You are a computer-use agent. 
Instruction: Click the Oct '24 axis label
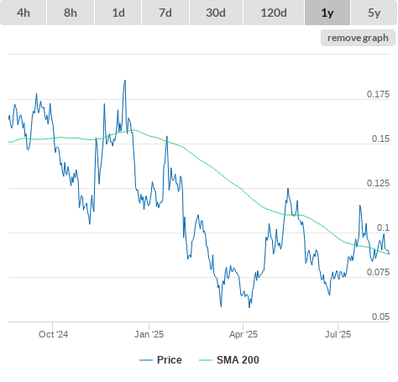(53, 334)
